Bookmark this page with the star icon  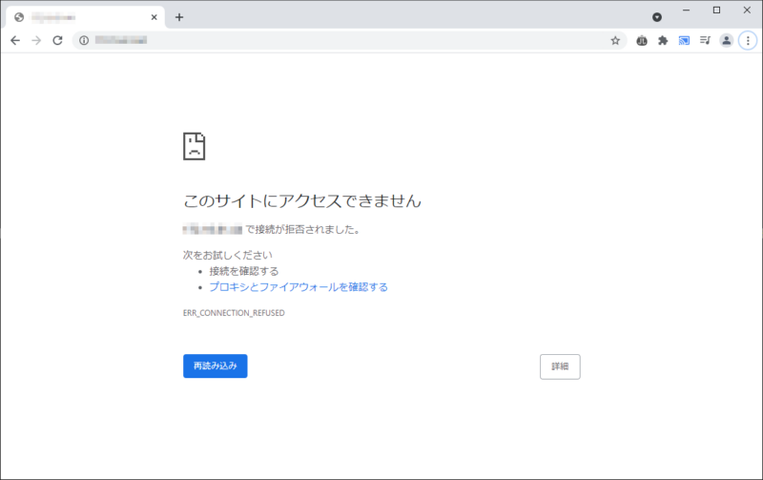[615, 40]
